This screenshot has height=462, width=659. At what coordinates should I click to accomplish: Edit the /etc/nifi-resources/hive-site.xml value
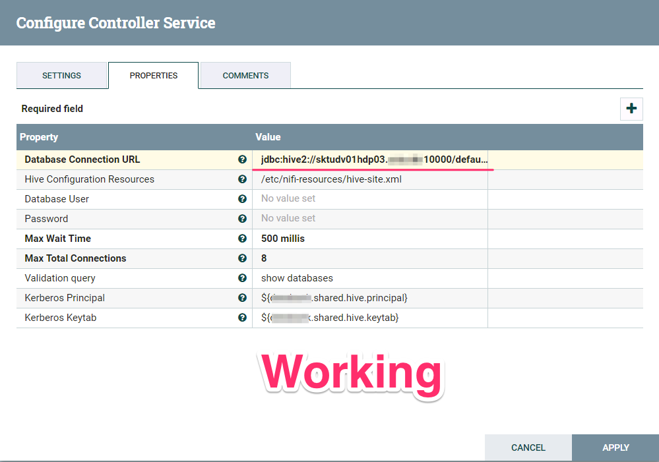tap(370, 179)
